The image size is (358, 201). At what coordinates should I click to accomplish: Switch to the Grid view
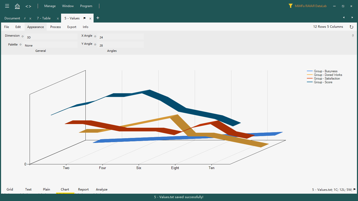pos(10,189)
